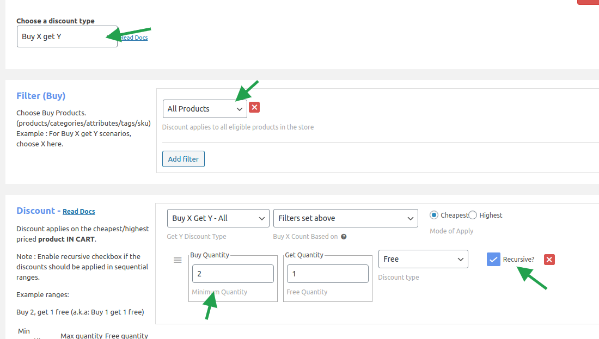The height and width of the screenshot is (339, 599).
Task: Open the Buy X get Y discount type dropdown
Action: (67, 36)
